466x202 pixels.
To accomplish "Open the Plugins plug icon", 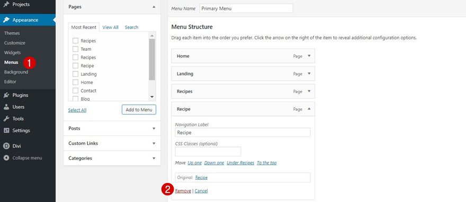I will tap(6, 95).
